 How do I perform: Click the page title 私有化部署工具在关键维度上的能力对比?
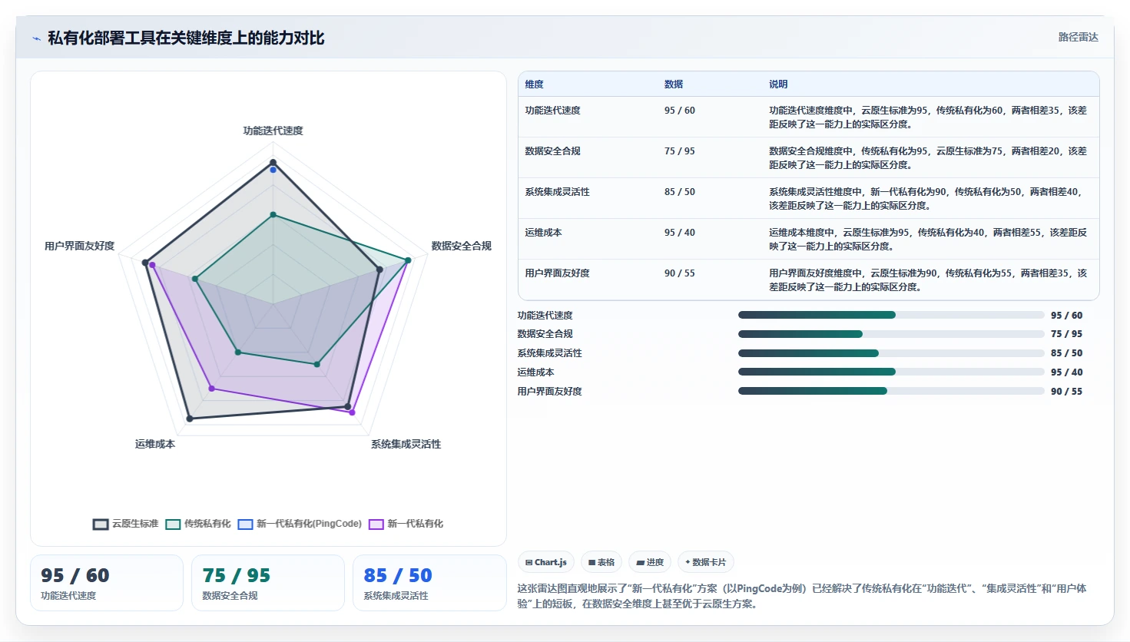tap(186, 38)
